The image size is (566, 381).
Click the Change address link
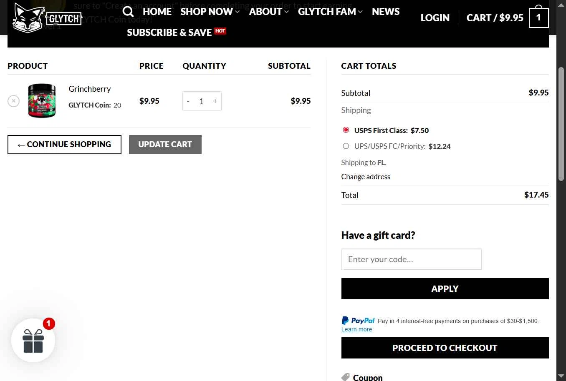(366, 177)
